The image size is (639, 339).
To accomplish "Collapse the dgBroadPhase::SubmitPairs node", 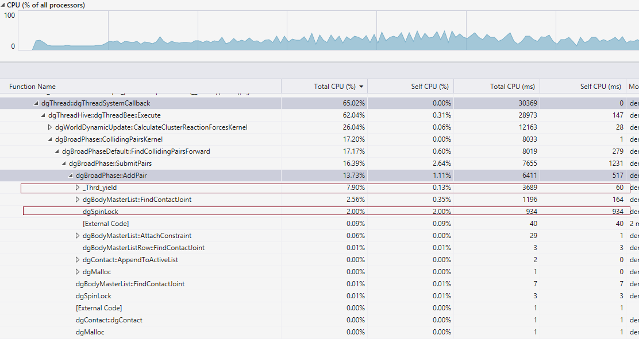I will tap(64, 163).
